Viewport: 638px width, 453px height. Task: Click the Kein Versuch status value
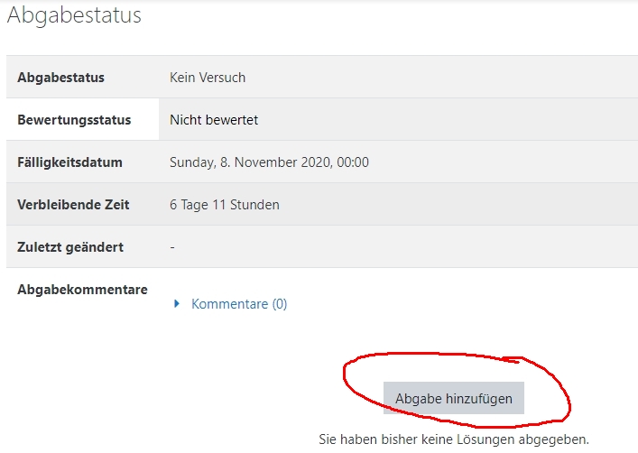(x=208, y=78)
